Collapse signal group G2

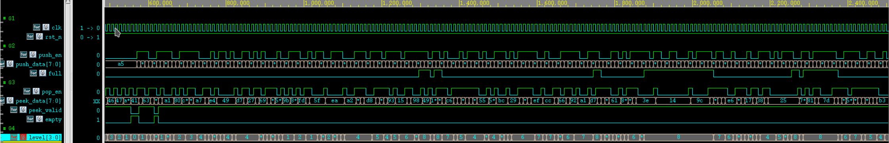click(x=4, y=46)
